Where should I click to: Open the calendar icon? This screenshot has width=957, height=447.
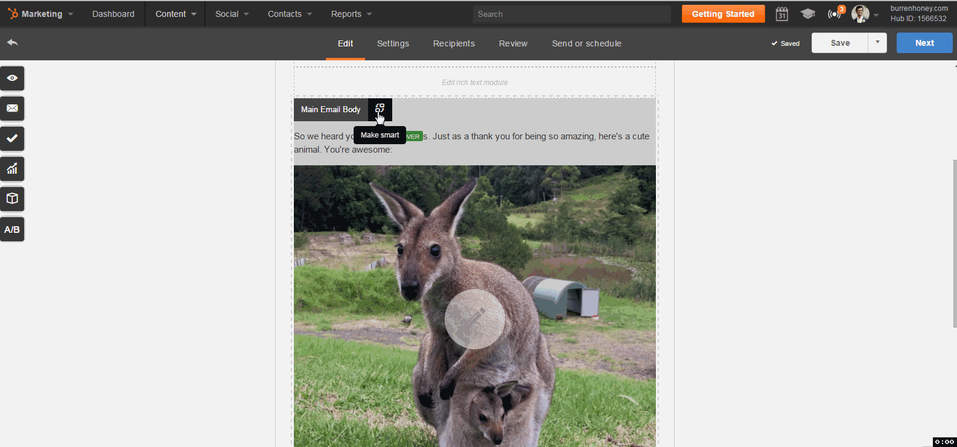(782, 14)
